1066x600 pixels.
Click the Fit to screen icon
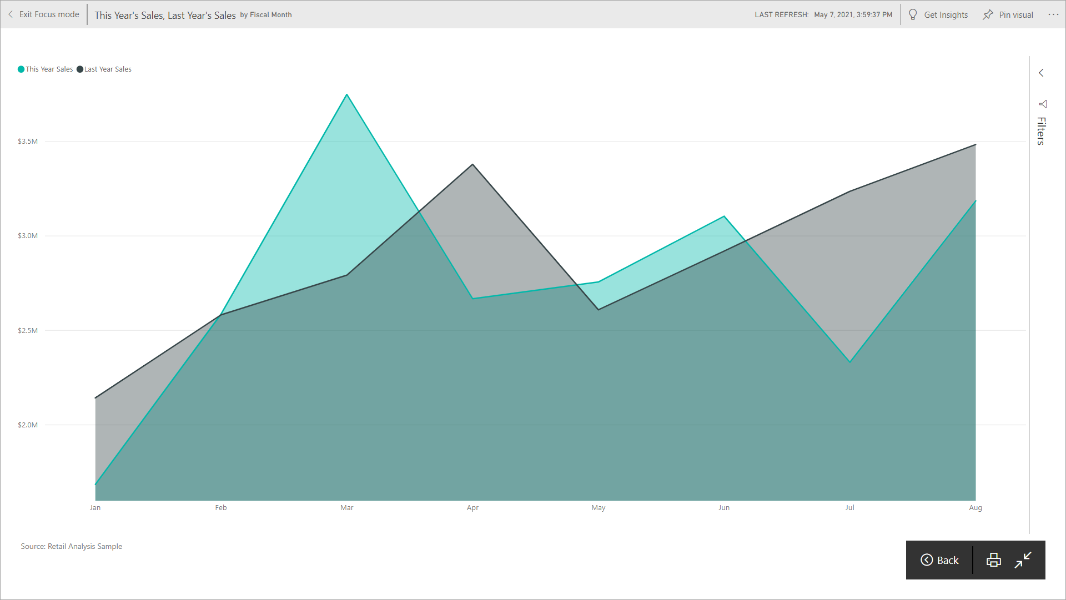click(1023, 559)
